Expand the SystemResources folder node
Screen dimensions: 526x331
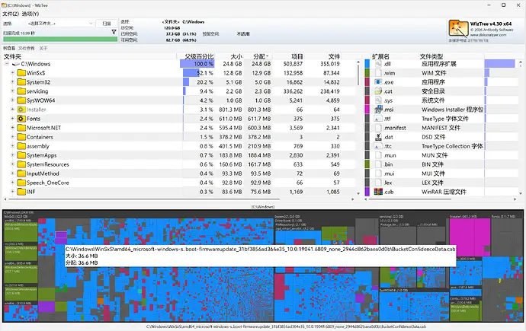[12, 164]
